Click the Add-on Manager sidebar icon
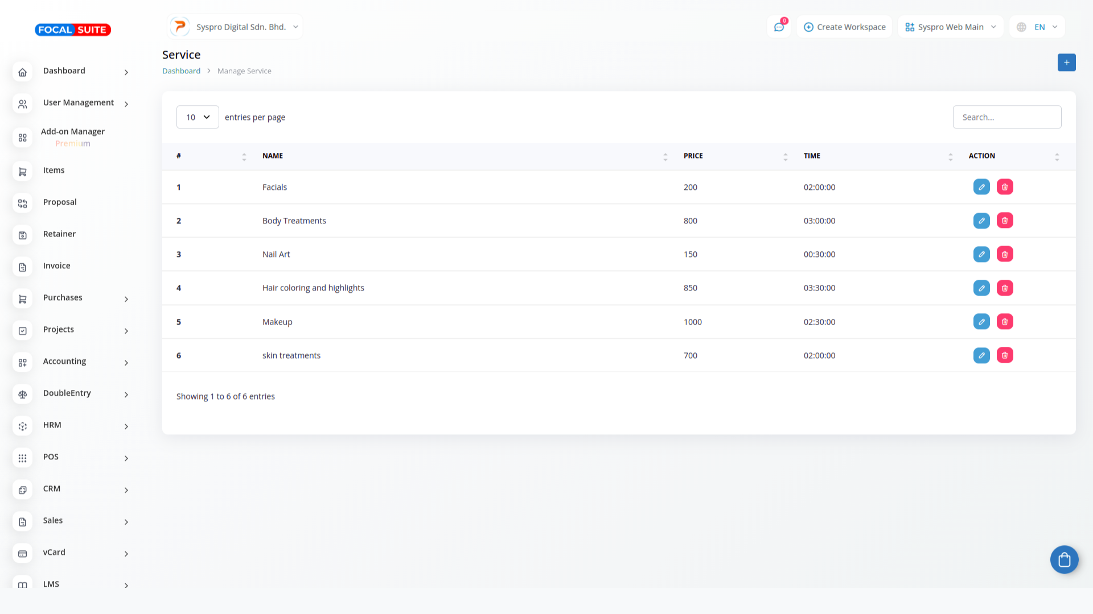Screen dimensions: 1093x614 pyautogui.click(x=23, y=138)
